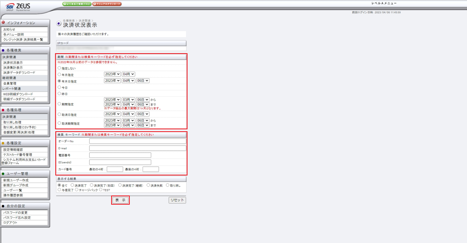Open 期間指定 end month dropdown showing 04月
Screen dimensions: 467x243
point(128,104)
